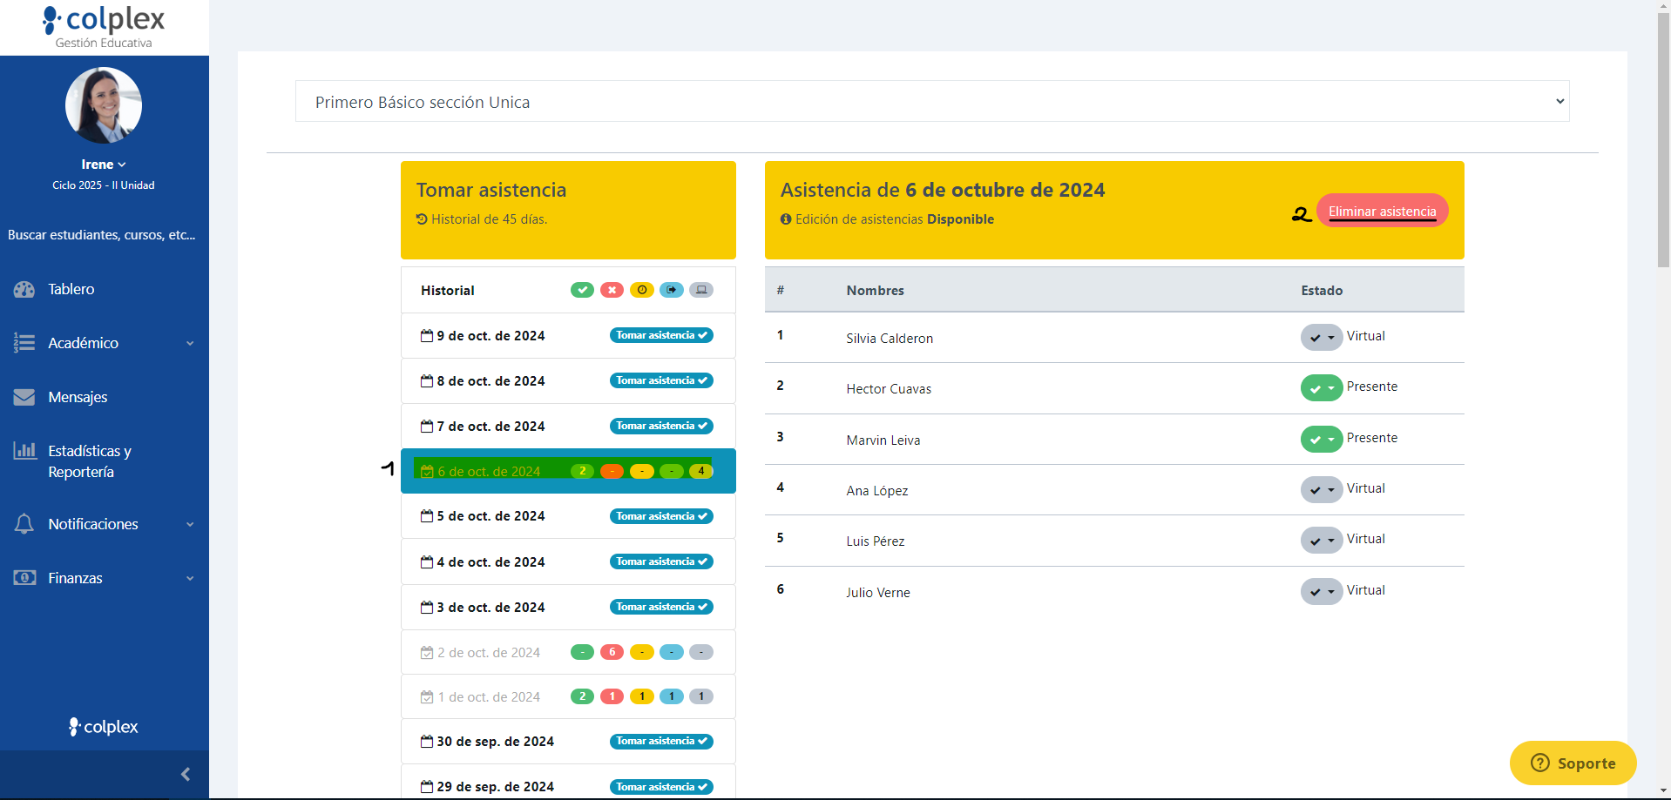This screenshot has width=1671, height=800.
Task: Take attendance for 4 de oct.
Action: point(661,561)
